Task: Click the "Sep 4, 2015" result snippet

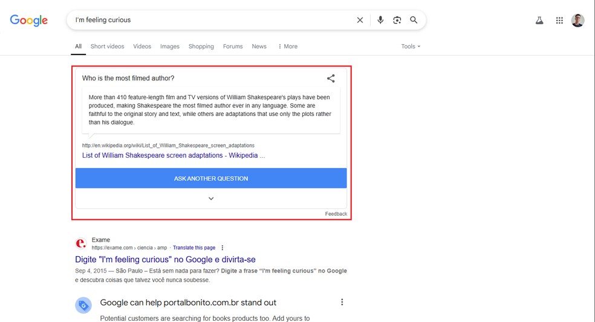Action: (x=210, y=275)
